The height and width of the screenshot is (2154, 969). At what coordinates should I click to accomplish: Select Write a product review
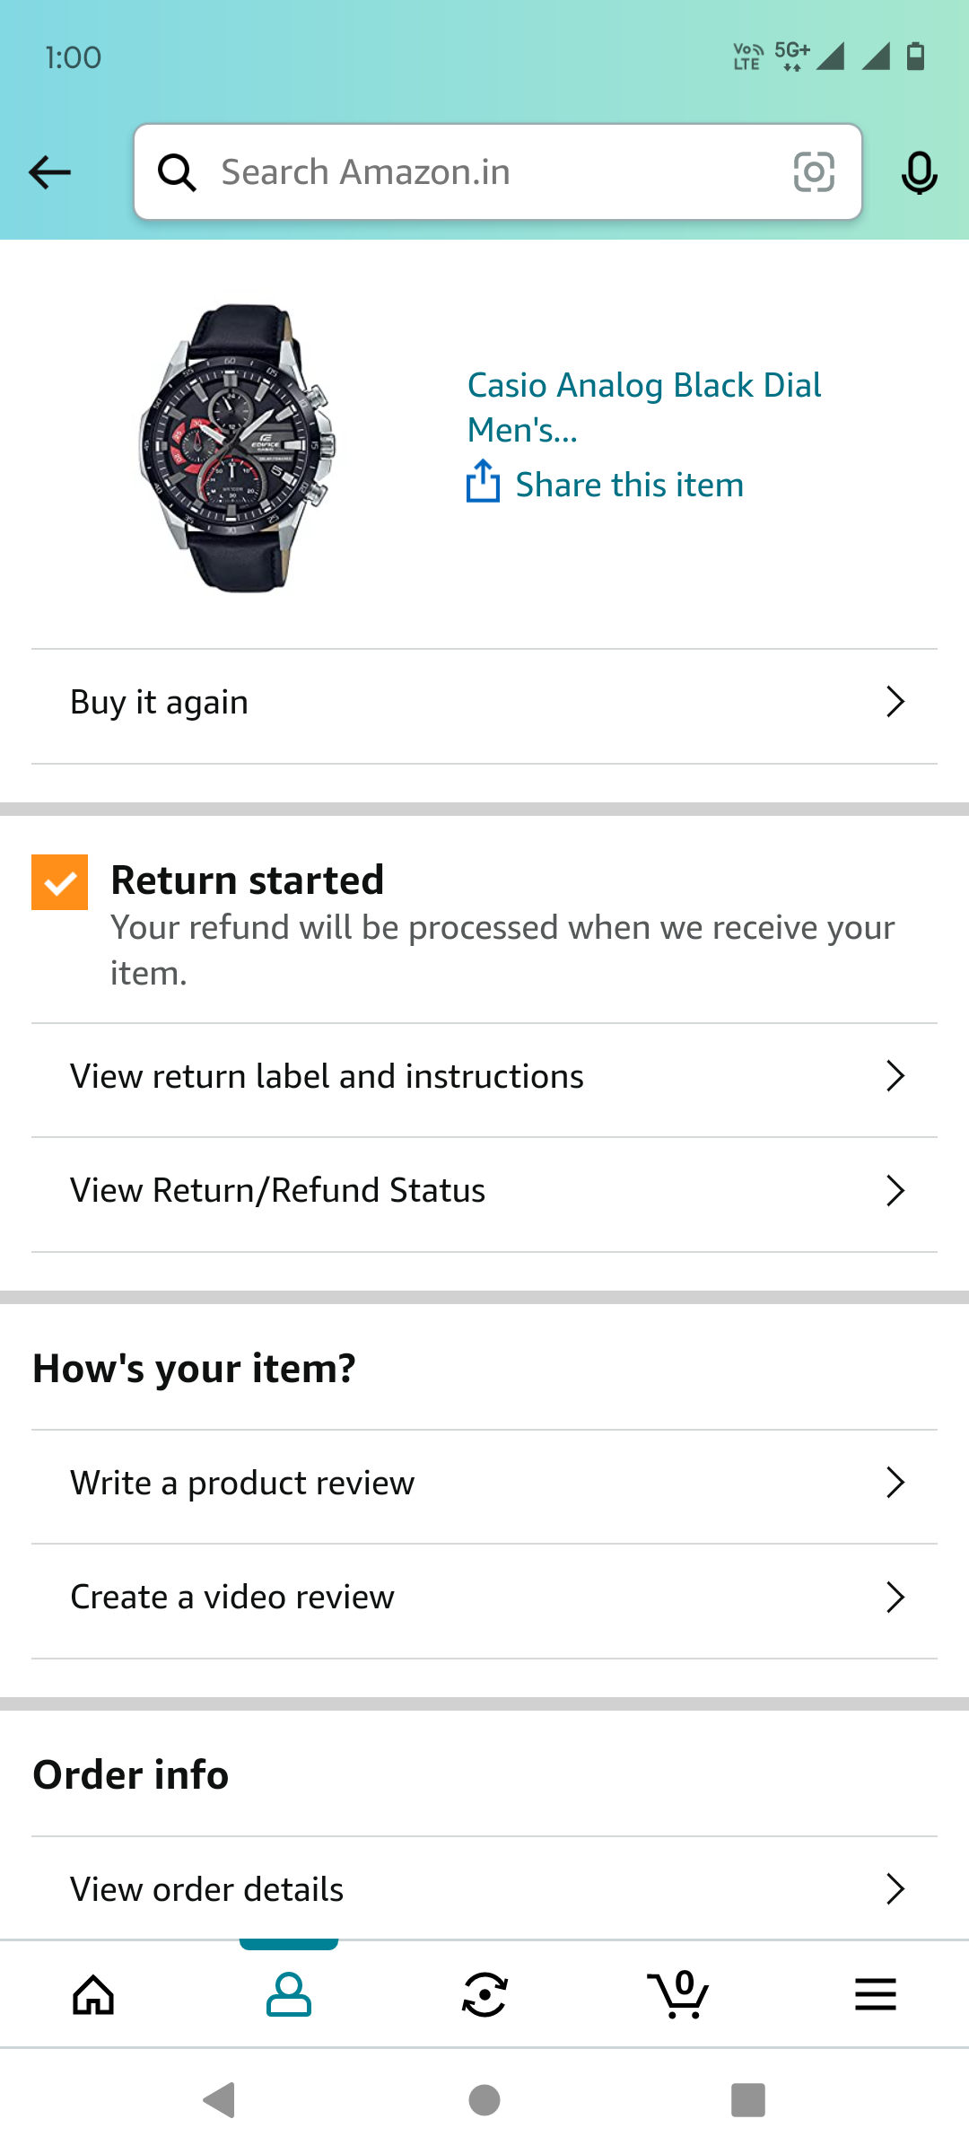point(242,1484)
